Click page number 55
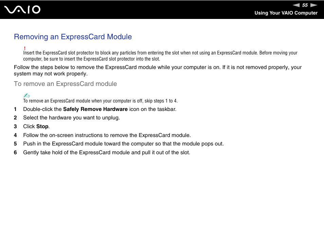The image size is (324, 228). pyautogui.click(x=305, y=5)
